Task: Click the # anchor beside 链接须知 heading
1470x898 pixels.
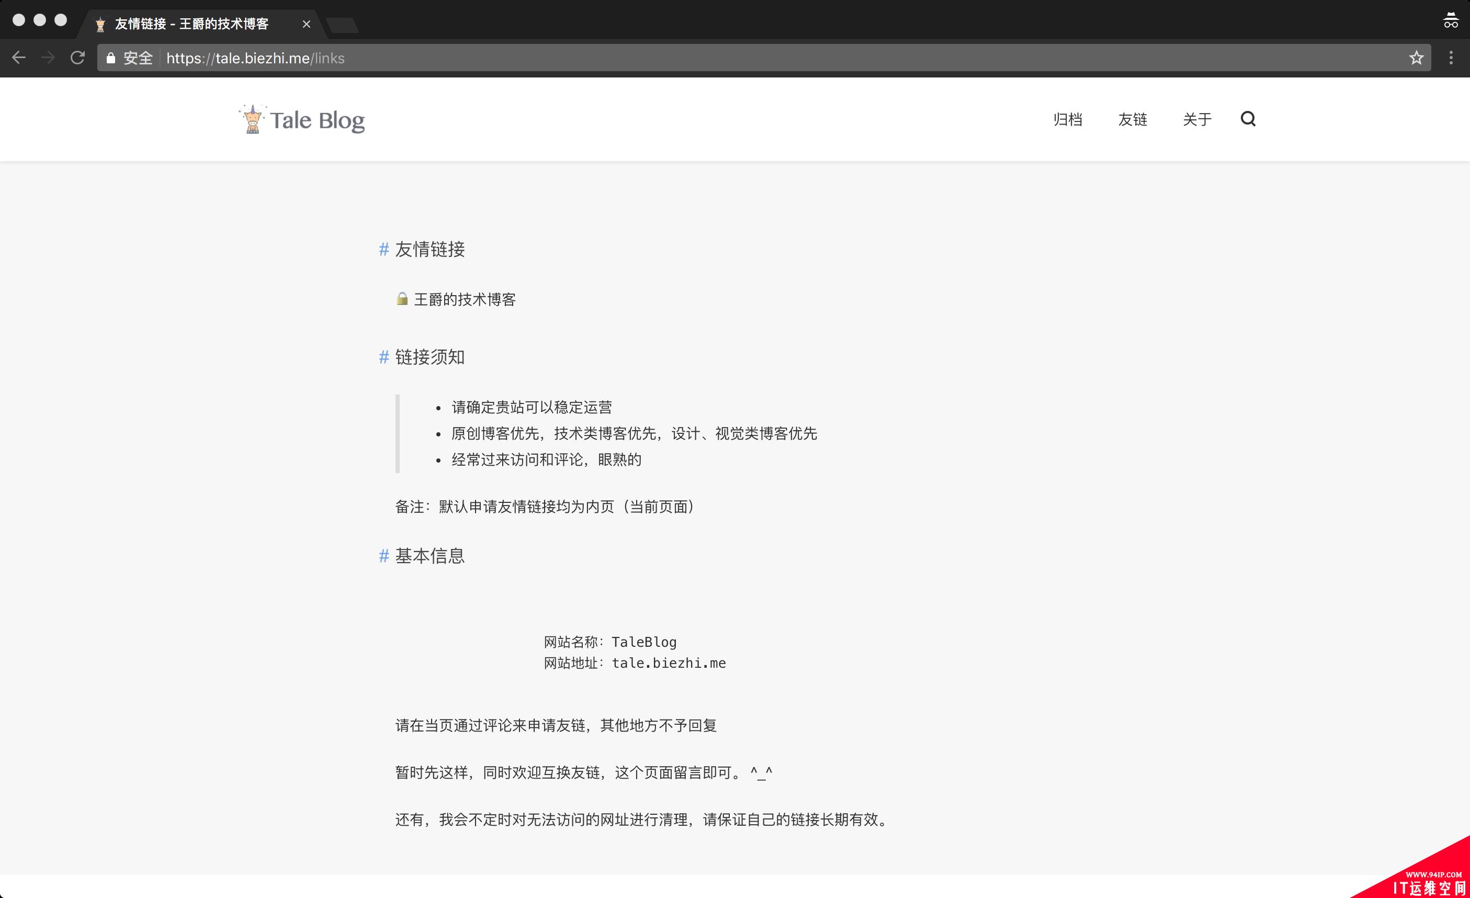Action: coord(384,357)
